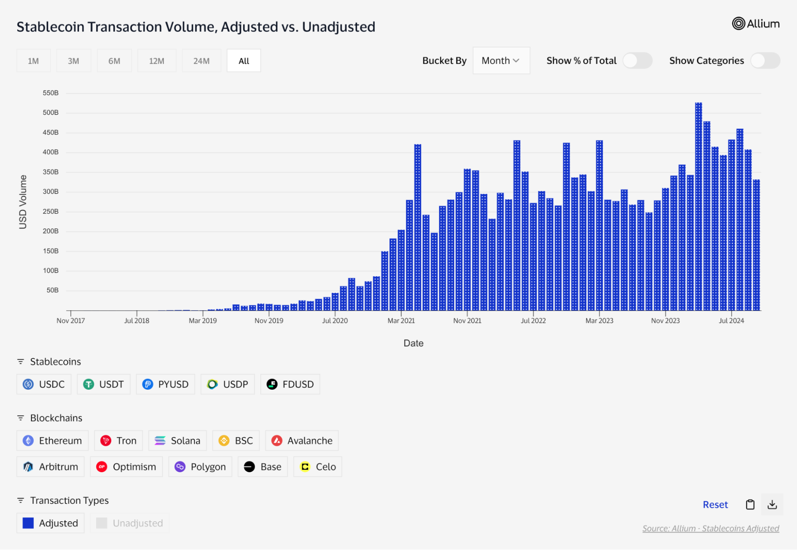This screenshot has width=797, height=550.
Task: Turn on Show Categories toggle
Action: [765, 61]
